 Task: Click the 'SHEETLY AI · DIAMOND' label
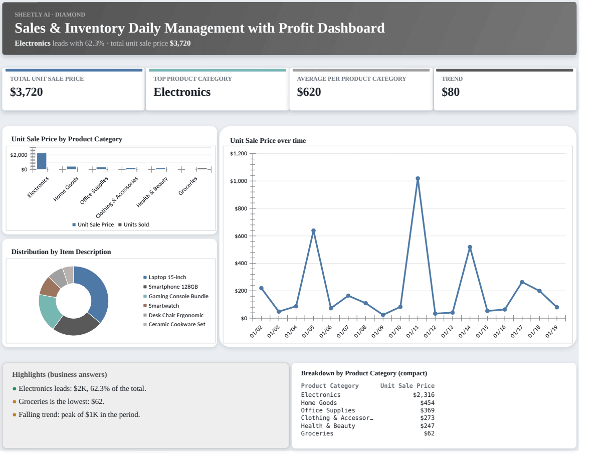50,15
